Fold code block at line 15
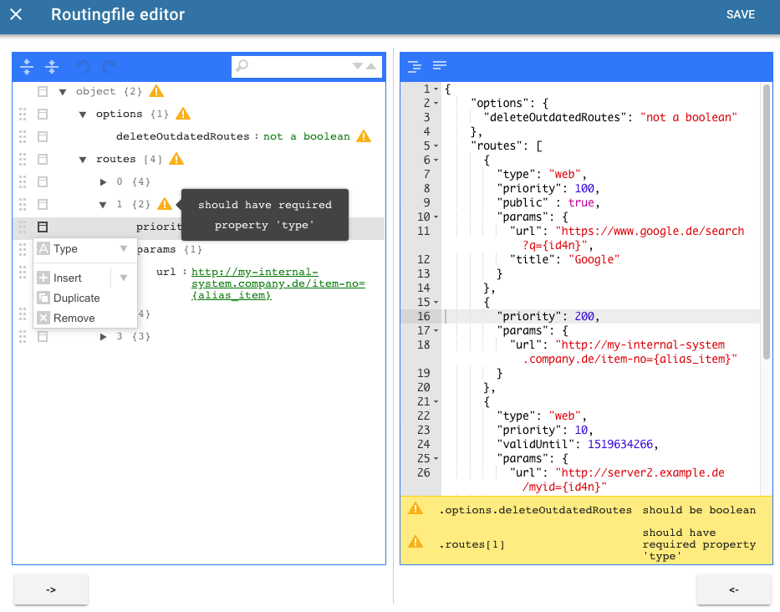Screen dimensions: 780x612 [436, 303]
